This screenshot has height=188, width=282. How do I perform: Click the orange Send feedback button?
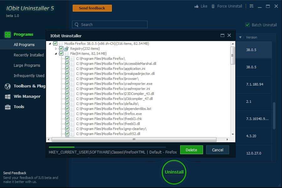point(92,8)
